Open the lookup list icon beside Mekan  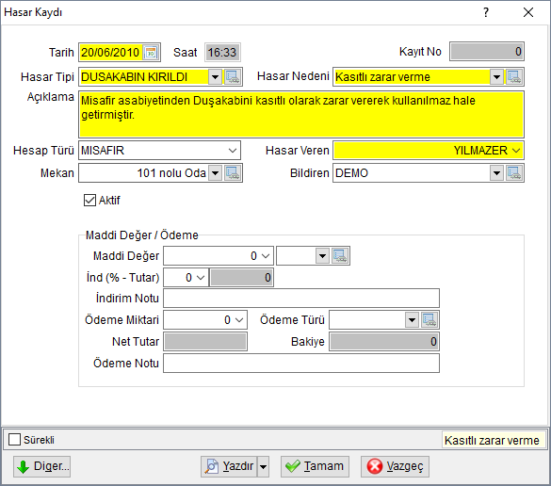[x=233, y=173]
